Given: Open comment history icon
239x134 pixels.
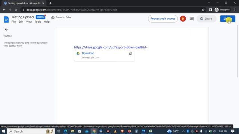Looking at the screenshot, I should [192, 19].
